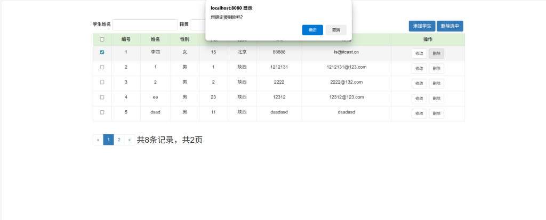Click the cell dsadasd
Image resolution: width=546 pixels, height=220 pixels.
click(347, 112)
